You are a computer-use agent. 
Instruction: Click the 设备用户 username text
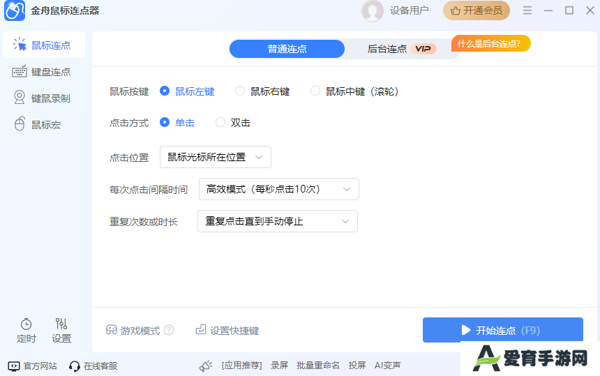[410, 10]
